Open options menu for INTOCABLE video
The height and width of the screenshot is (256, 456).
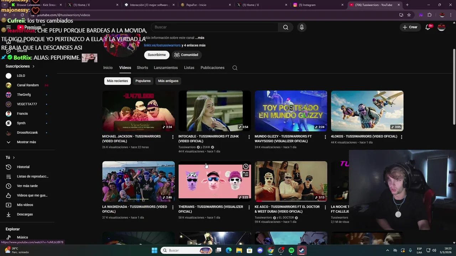(249, 137)
